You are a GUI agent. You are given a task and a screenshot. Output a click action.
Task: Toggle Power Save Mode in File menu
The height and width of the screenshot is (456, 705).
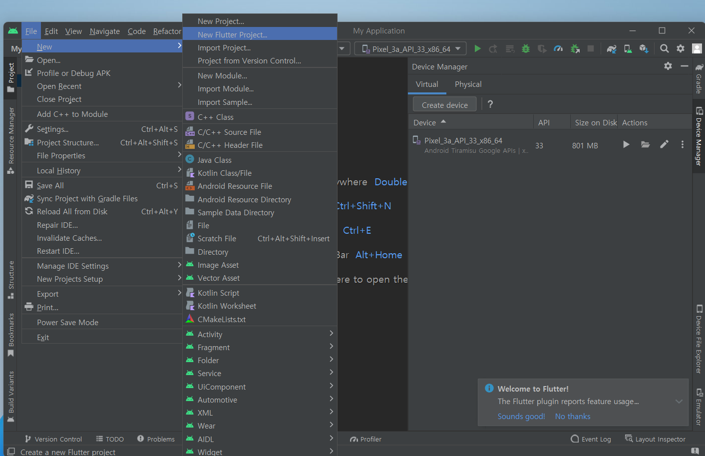click(x=102, y=322)
